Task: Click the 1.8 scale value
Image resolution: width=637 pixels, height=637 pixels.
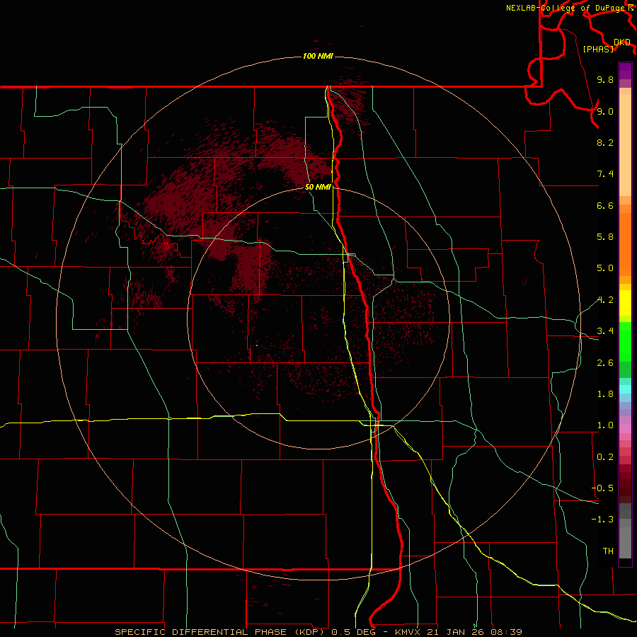Action: [605, 394]
